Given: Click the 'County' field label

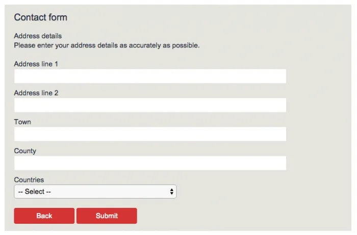Looking at the screenshot, I should click(25, 151).
